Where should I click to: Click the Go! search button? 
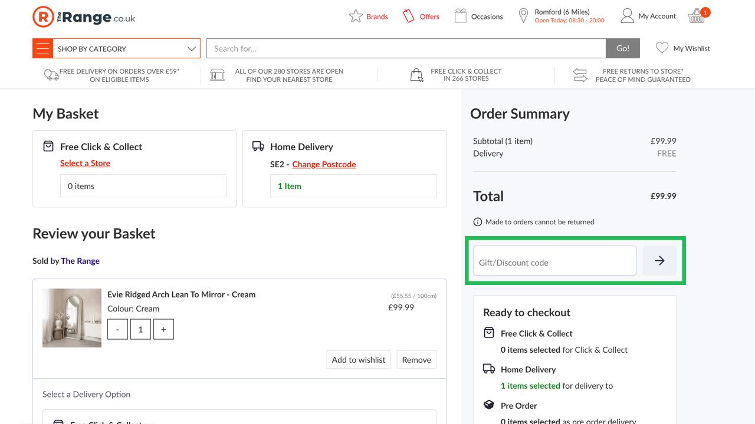click(x=623, y=48)
